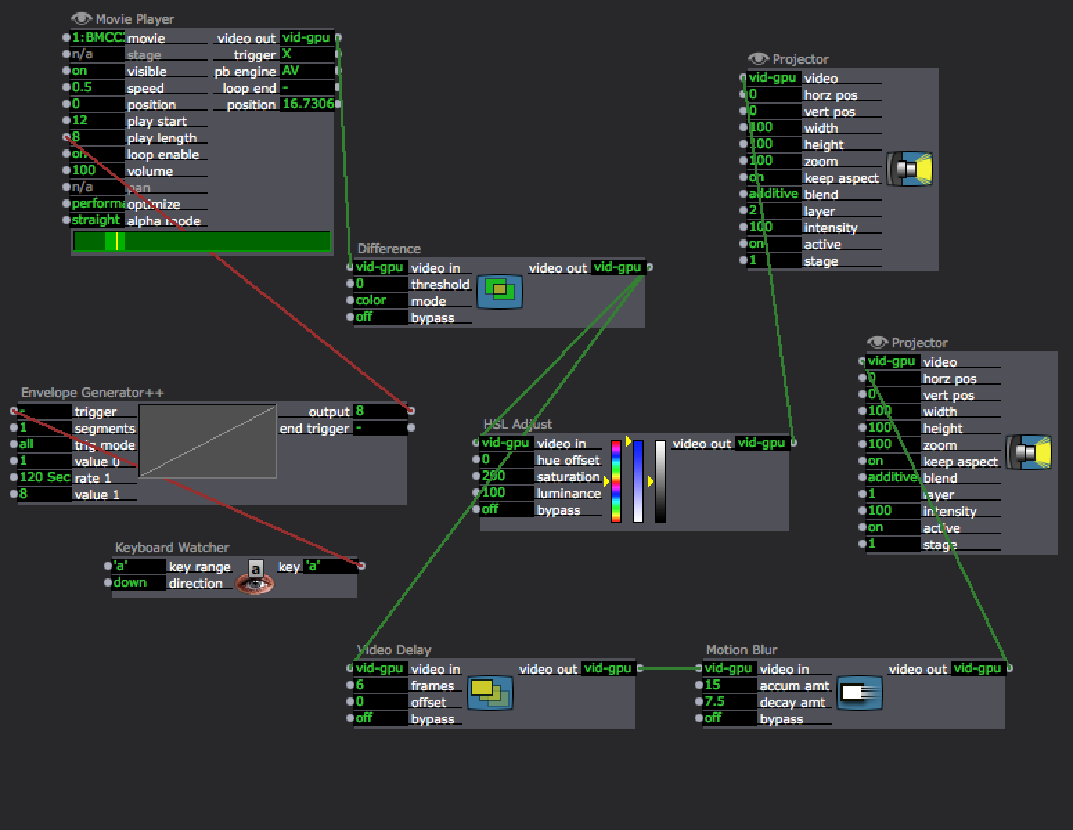This screenshot has height=830, width=1073.
Task: Click the Difference actor's overlapping rectangles icon
Action: tap(499, 292)
